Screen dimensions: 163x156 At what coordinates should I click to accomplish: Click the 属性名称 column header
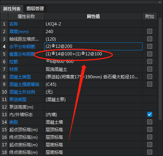[x=26, y=16]
